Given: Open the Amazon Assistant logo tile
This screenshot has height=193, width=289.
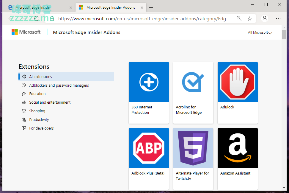Looking at the screenshot, I should click(238, 148).
